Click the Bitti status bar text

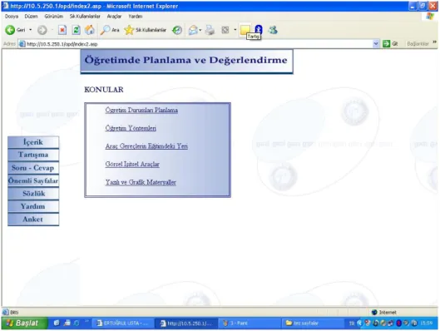coord(14,313)
